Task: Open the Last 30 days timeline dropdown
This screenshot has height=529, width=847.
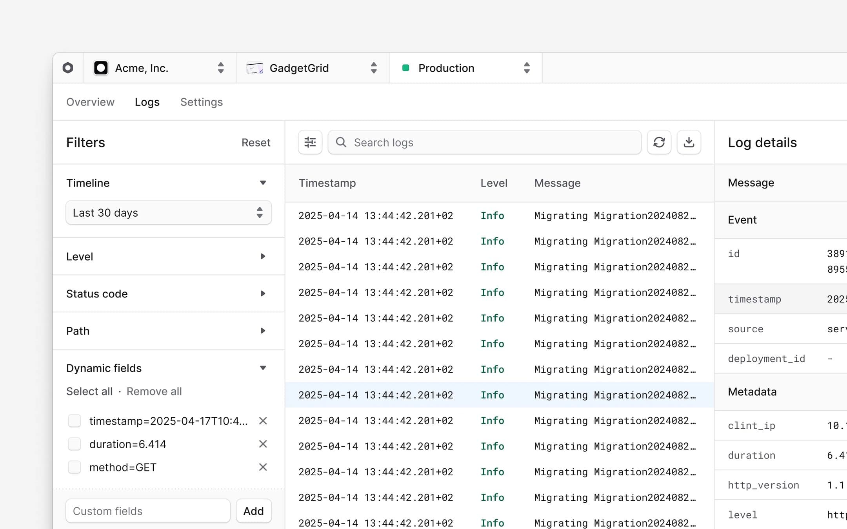Action: pyautogui.click(x=169, y=213)
